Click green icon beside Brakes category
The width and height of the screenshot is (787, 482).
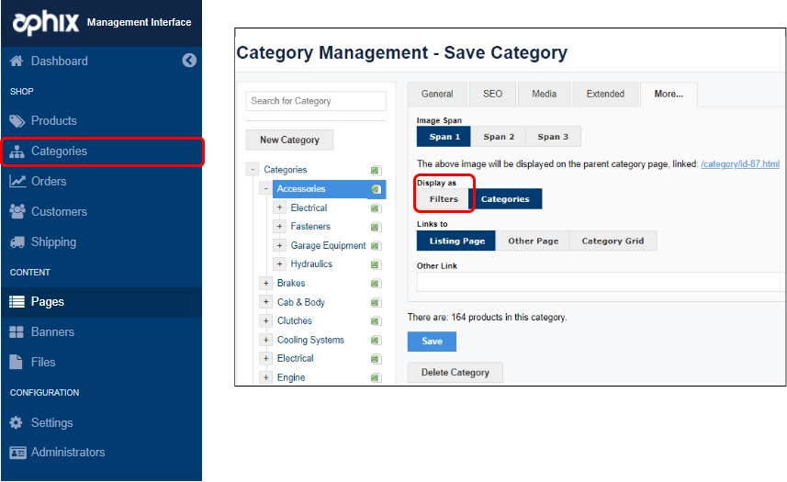tap(376, 284)
